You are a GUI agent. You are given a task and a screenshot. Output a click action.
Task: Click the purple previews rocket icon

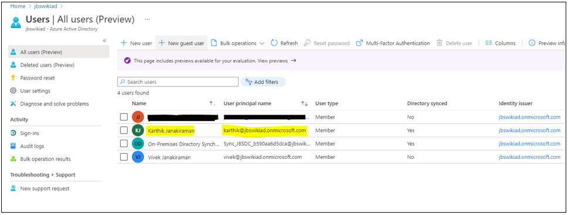(x=127, y=61)
